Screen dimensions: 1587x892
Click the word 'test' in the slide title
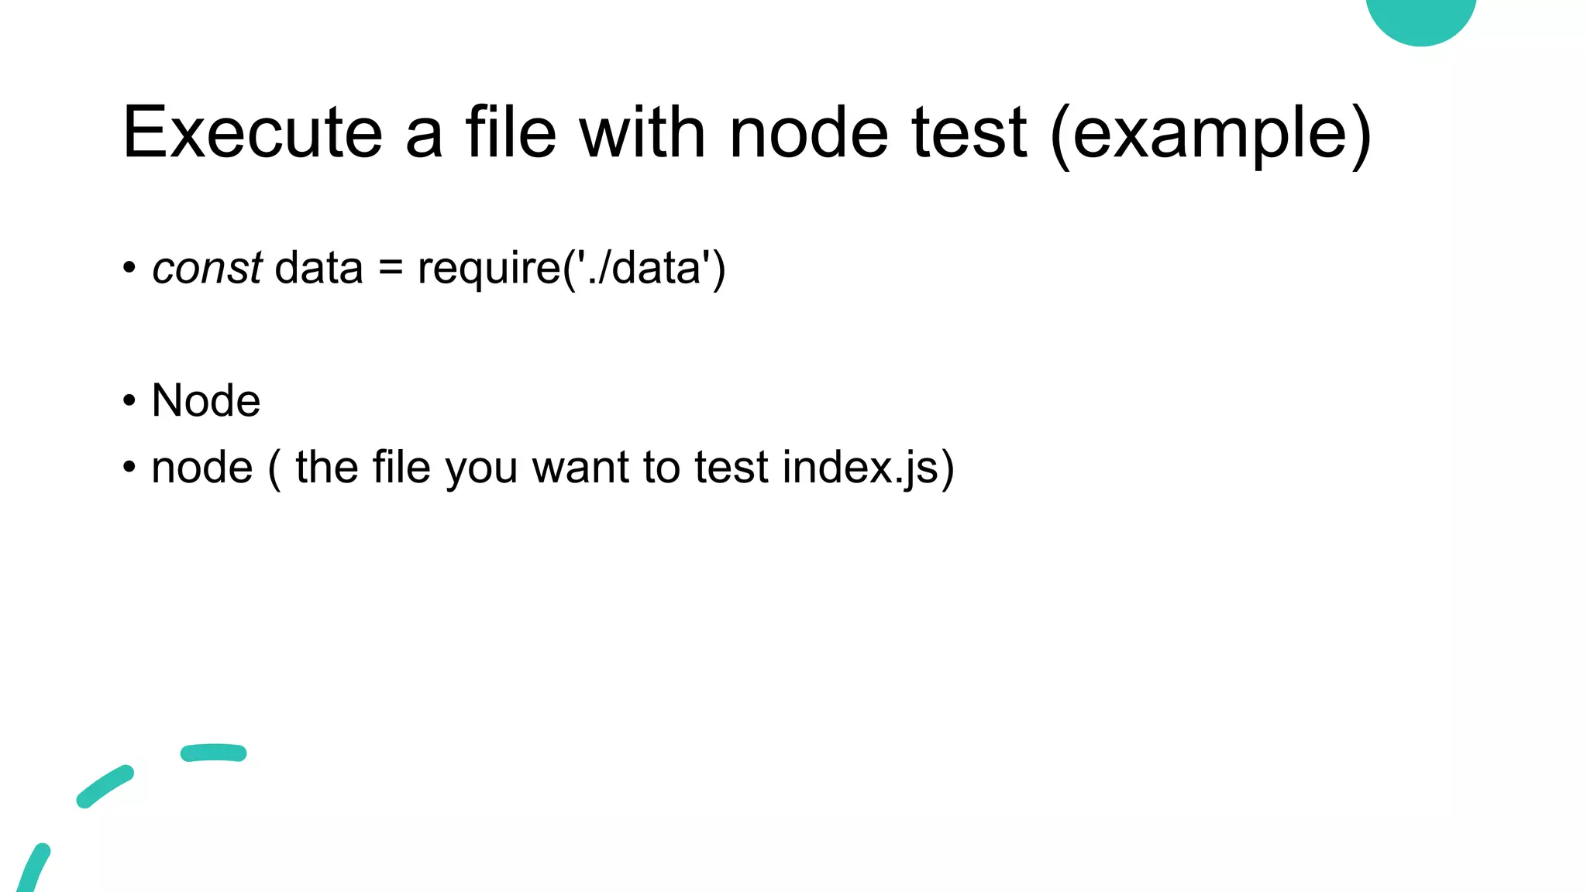coord(969,132)
